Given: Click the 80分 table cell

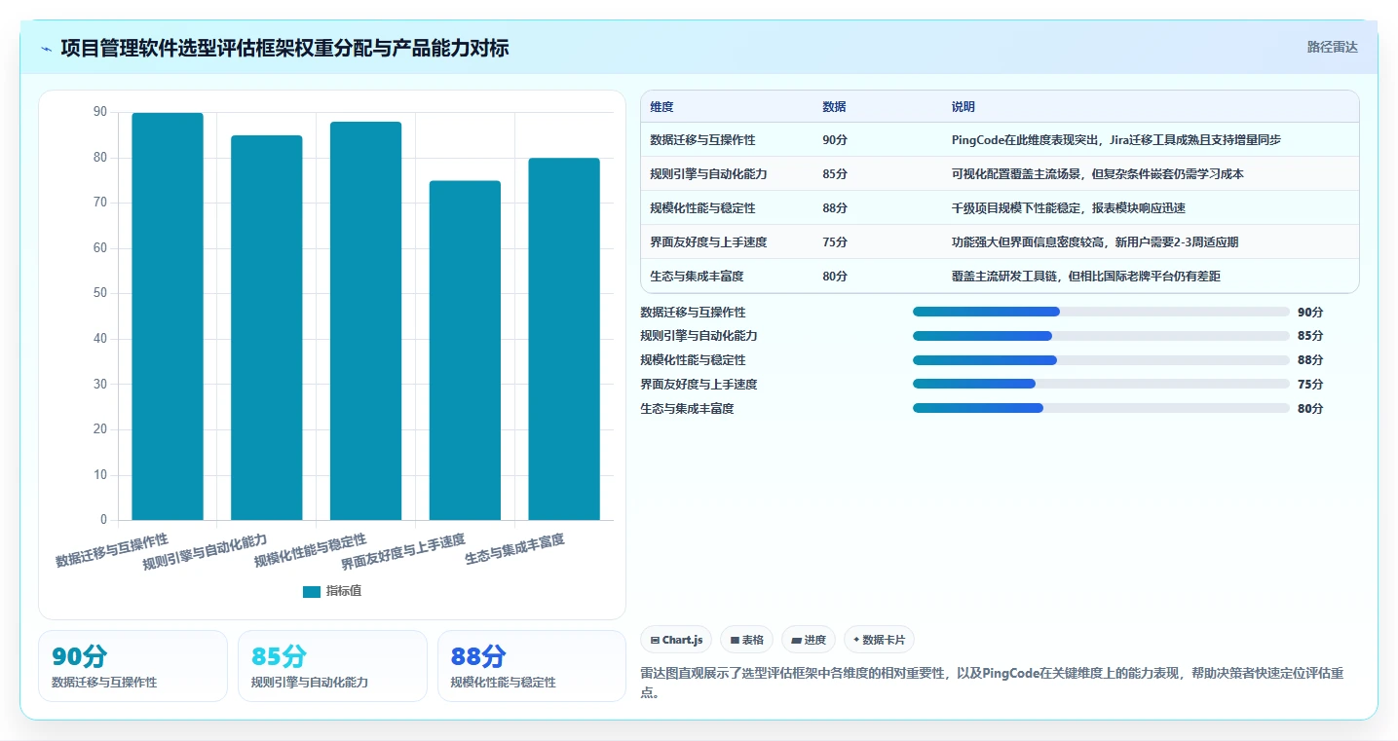Looking at the screenshot, I should (835, 277).
